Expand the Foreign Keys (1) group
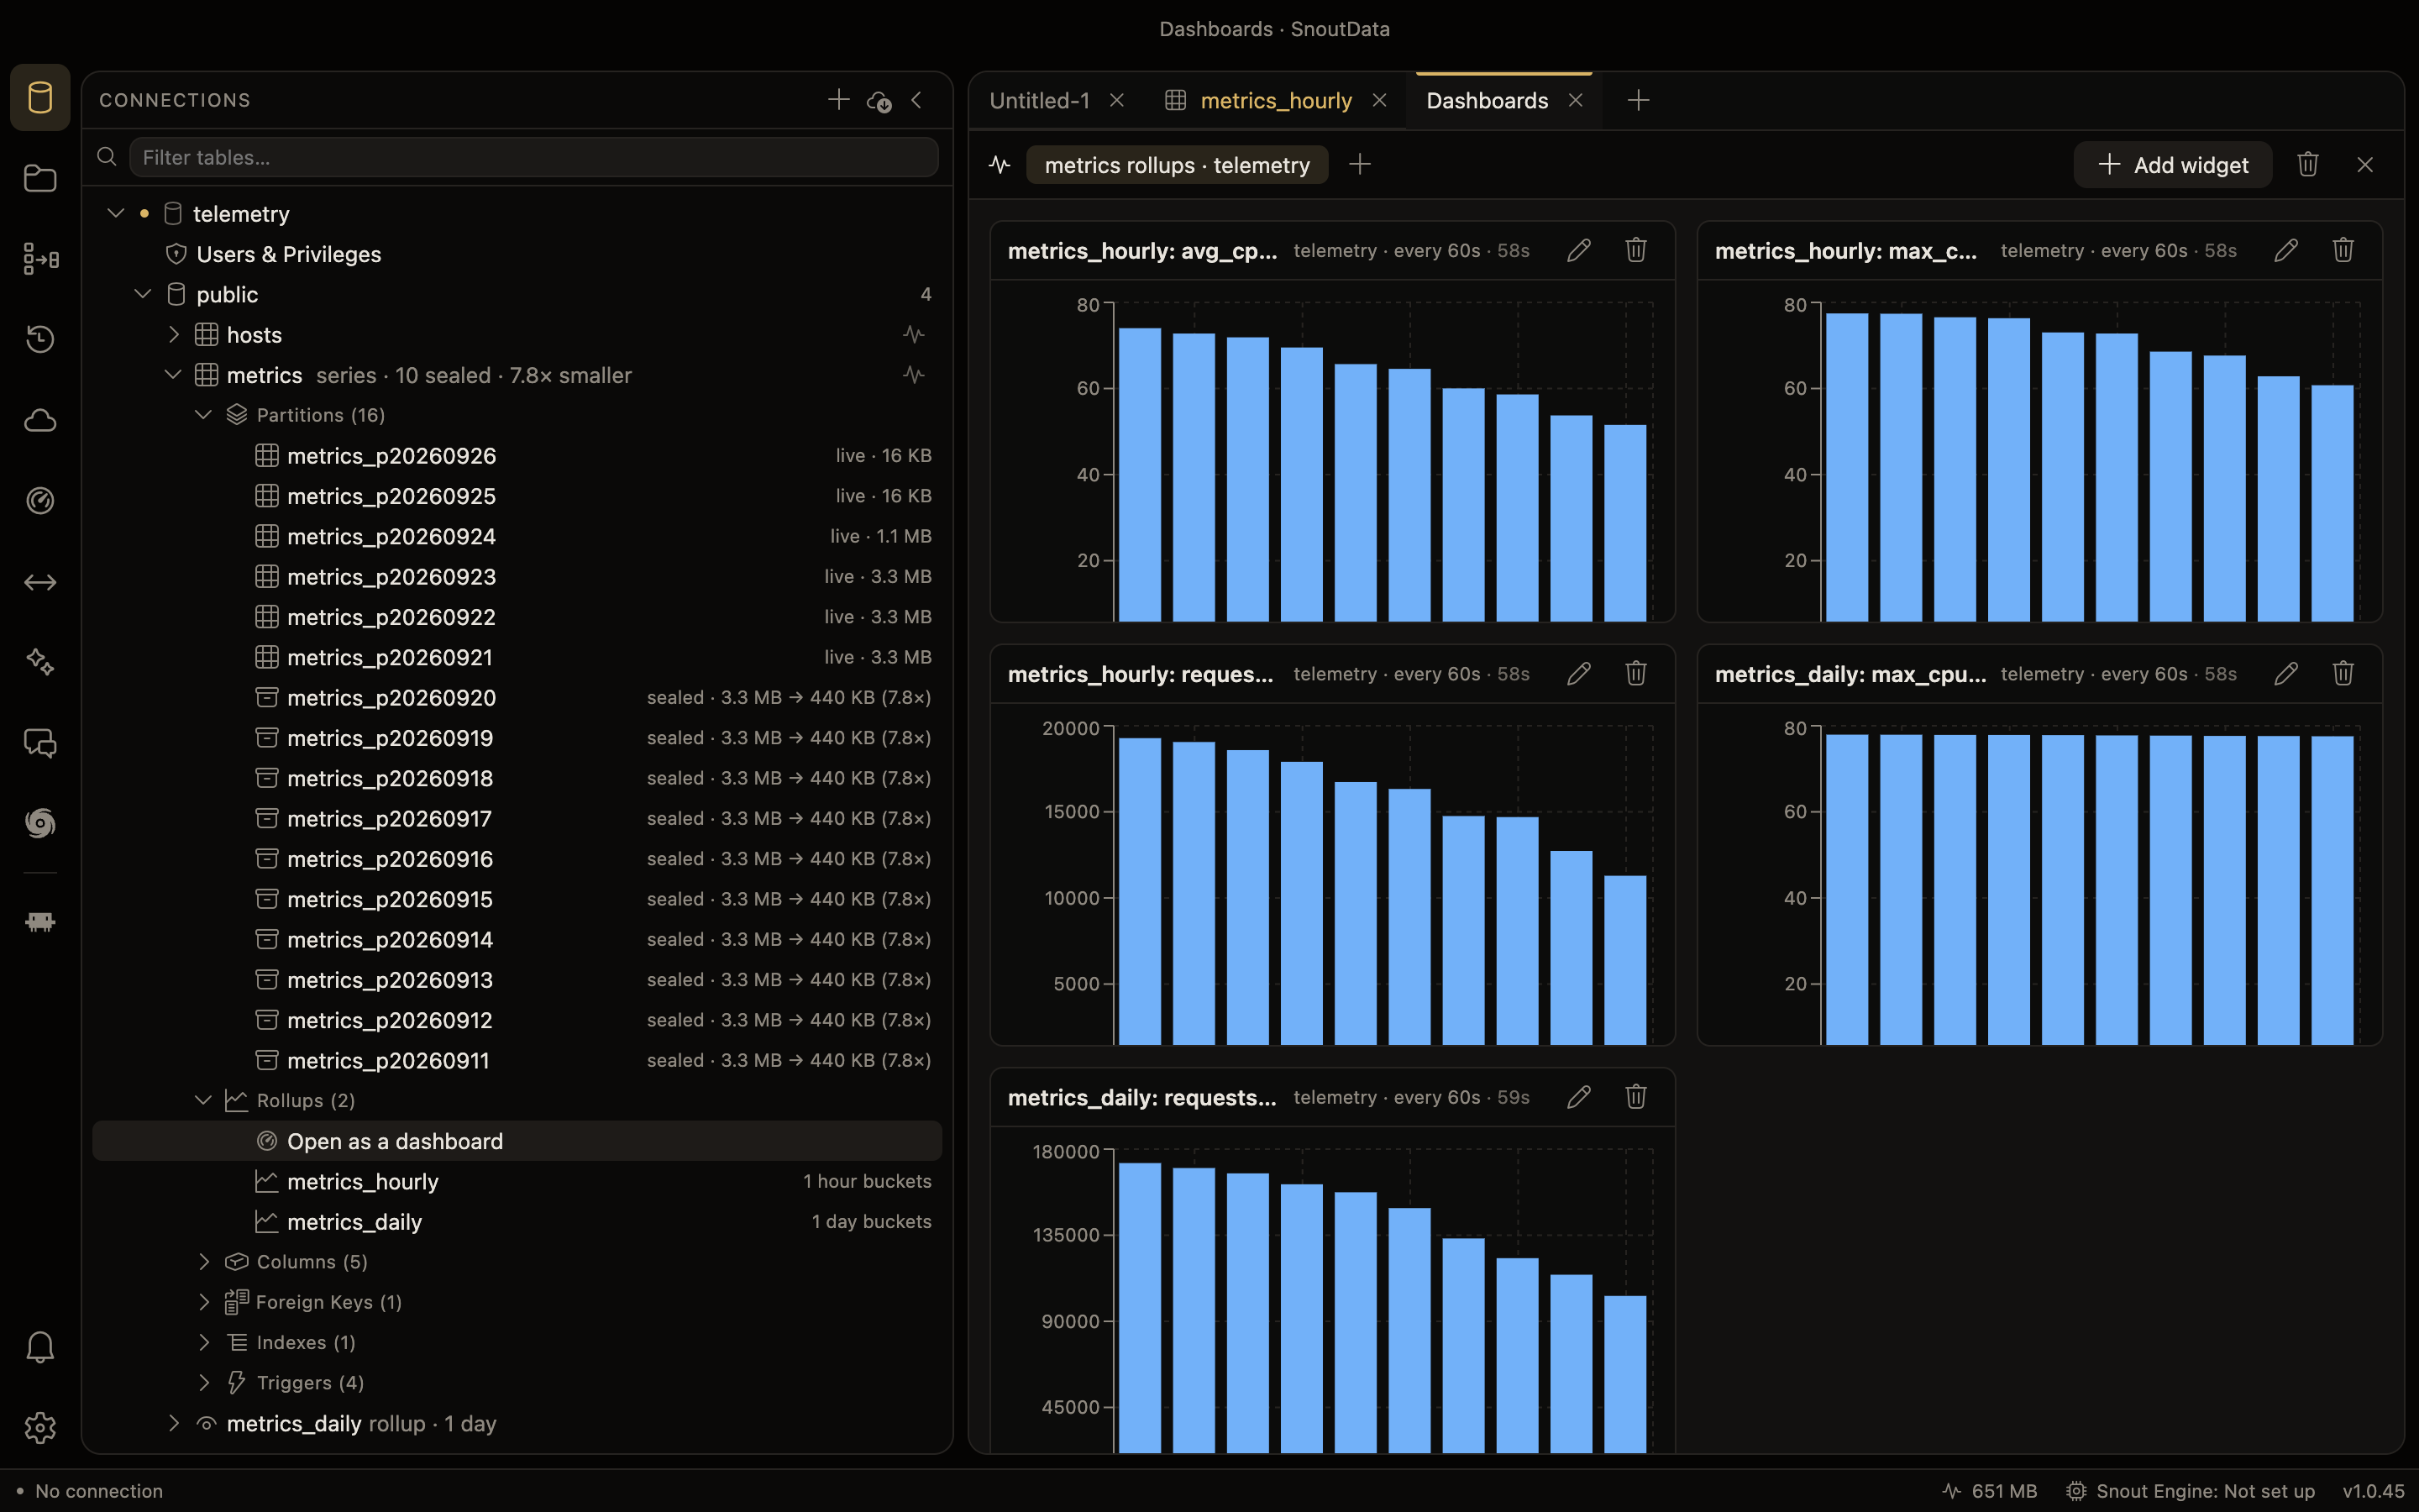 point(204,1302)
